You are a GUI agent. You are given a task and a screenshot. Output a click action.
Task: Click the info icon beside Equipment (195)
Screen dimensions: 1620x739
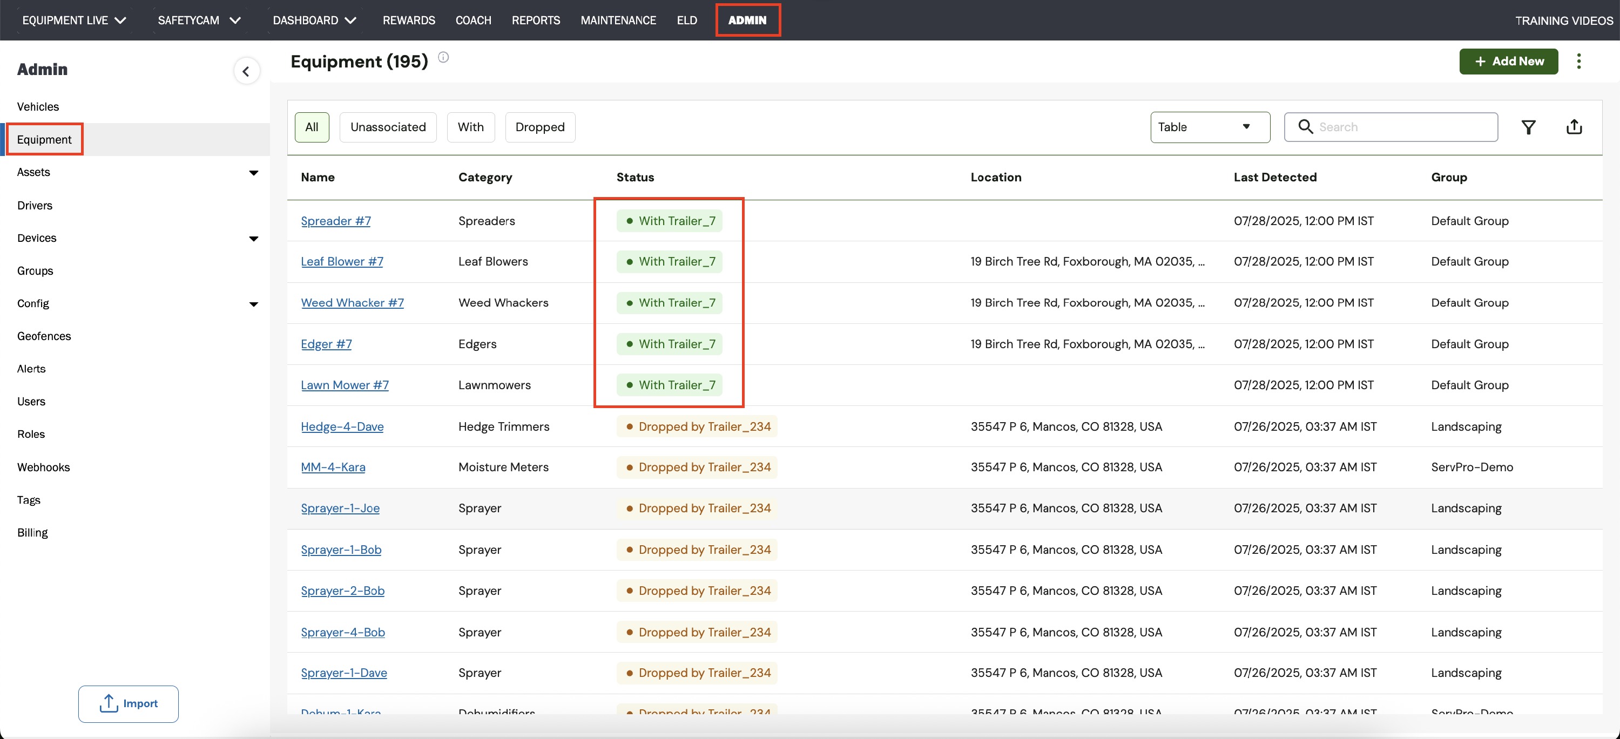point(443,57)
